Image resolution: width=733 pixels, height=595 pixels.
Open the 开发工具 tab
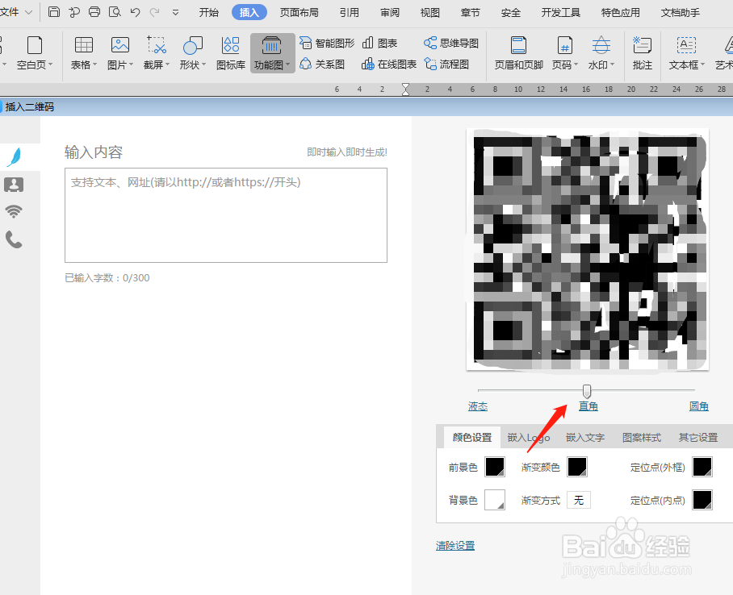click(x=560, y=13)
